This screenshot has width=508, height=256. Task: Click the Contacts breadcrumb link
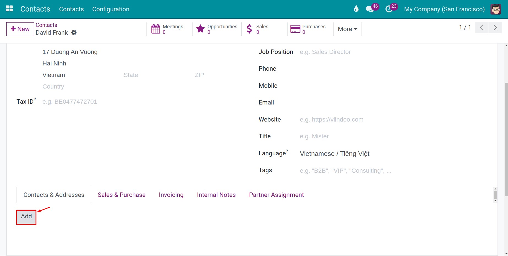pos(46,25)
